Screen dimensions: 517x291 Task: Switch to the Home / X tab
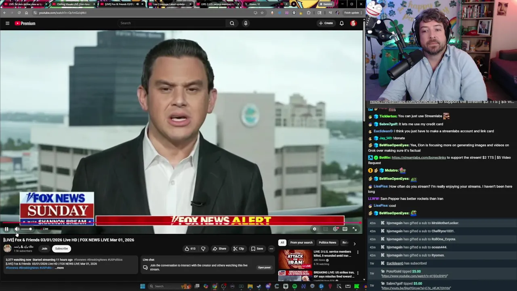click(x=266, y=4)
